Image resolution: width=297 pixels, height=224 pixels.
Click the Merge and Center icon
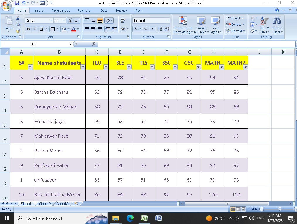[123, 29]
